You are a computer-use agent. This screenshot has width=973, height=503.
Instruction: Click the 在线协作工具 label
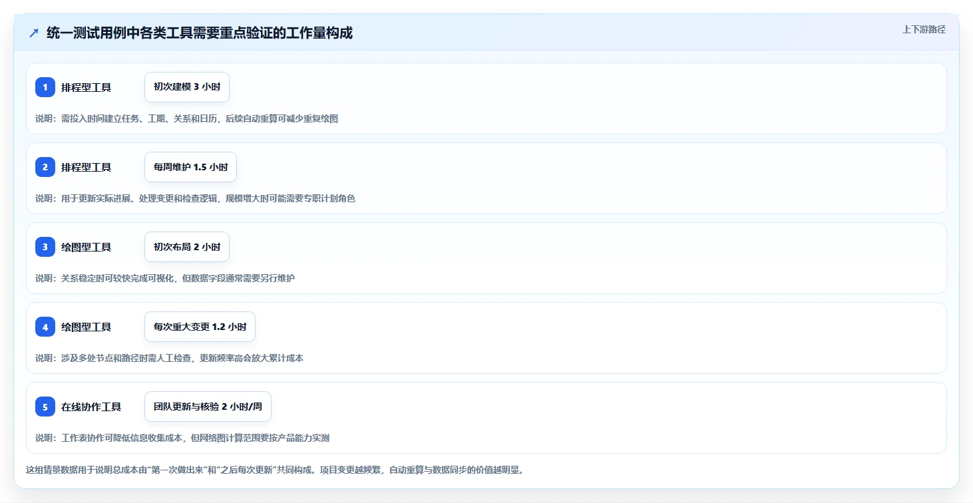click(x=91, y=407)
